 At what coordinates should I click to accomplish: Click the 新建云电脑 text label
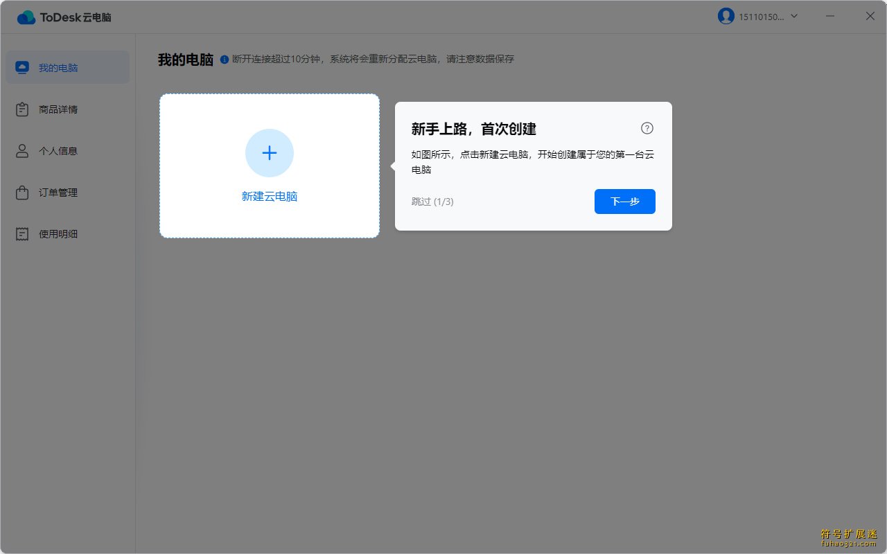[x=270, y=197]
